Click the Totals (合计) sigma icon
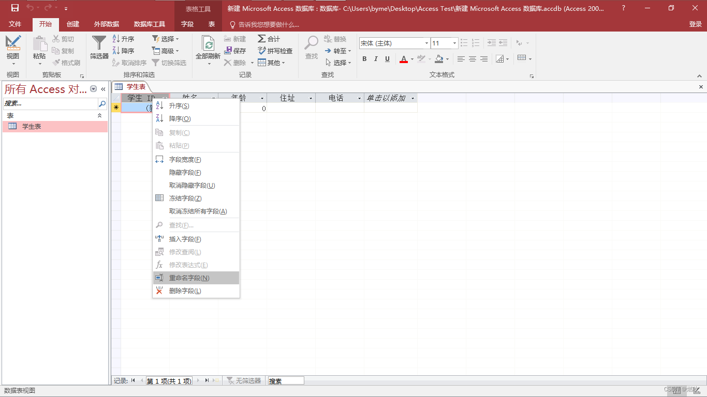This screenshot has width=707, height=397. 269,39
